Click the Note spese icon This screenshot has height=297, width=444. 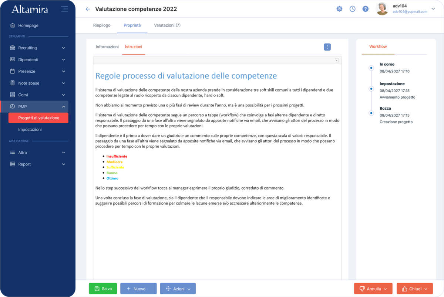13,83
